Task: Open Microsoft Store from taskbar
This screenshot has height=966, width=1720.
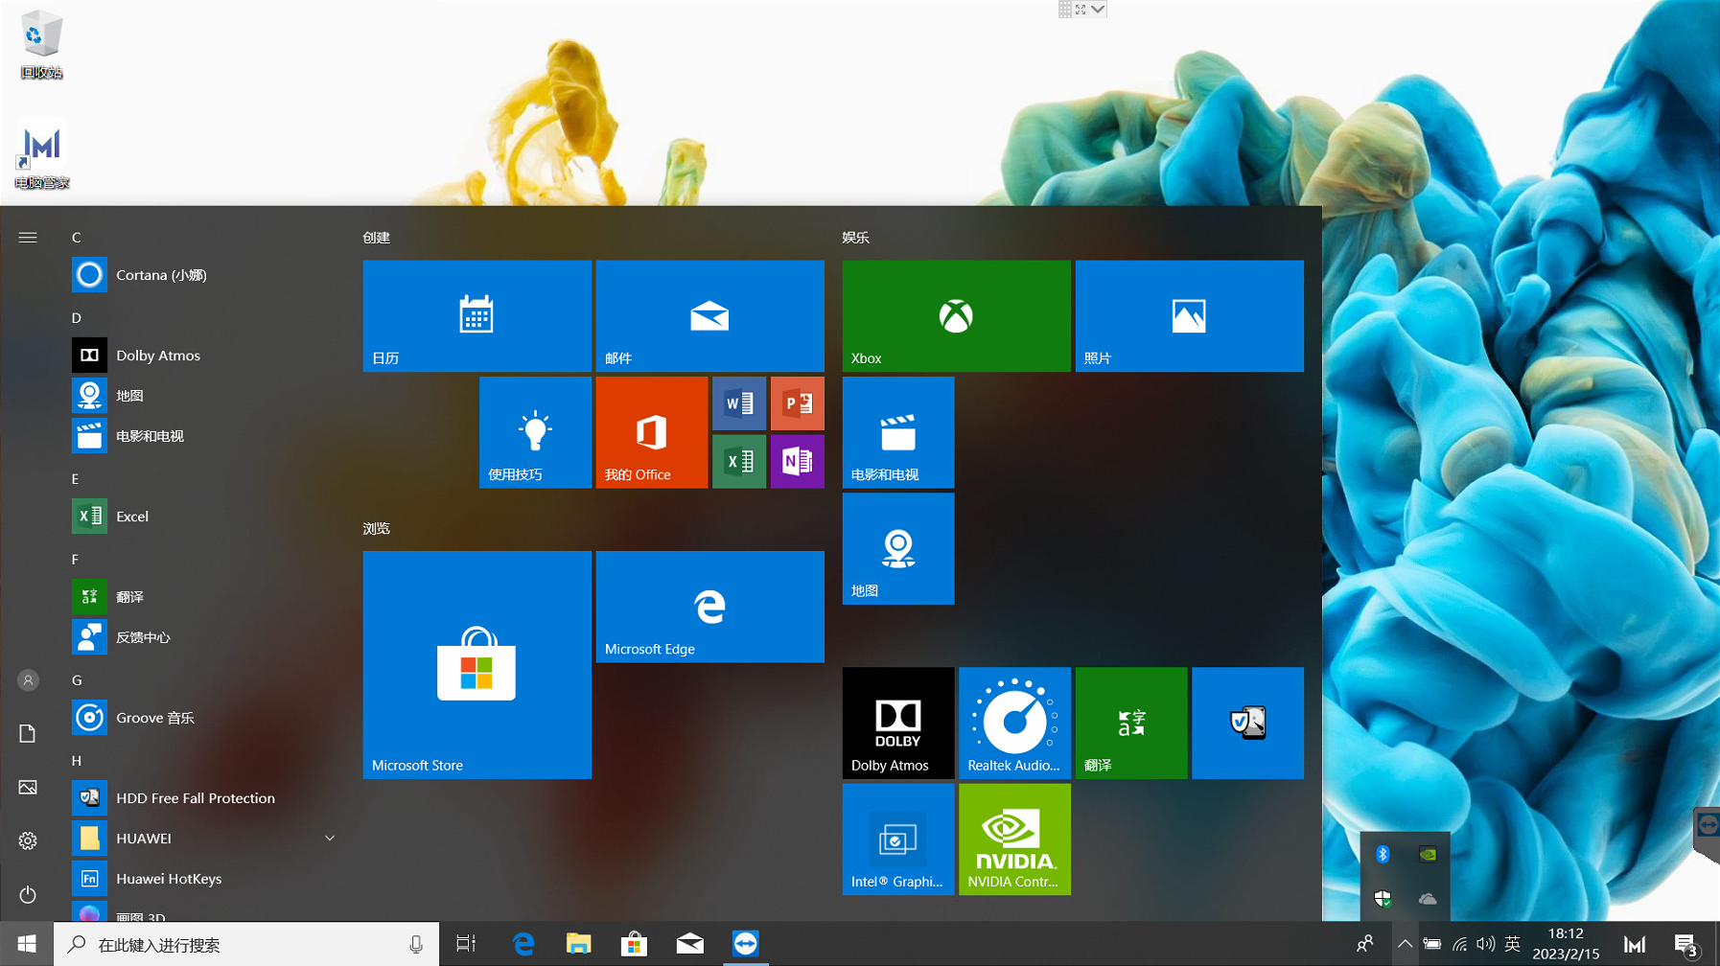Action: tap(634, 944)
